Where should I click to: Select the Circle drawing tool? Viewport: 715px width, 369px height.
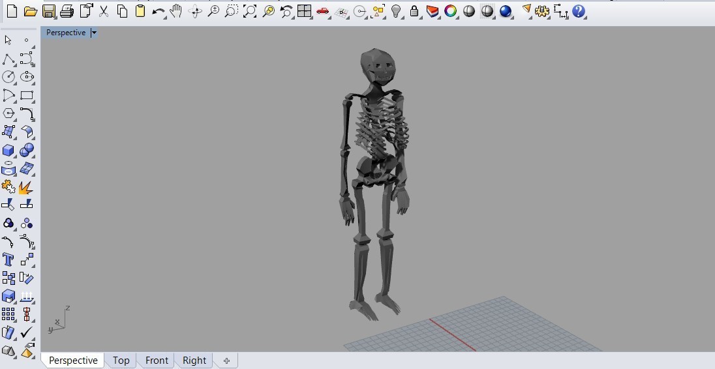point(8,77)
